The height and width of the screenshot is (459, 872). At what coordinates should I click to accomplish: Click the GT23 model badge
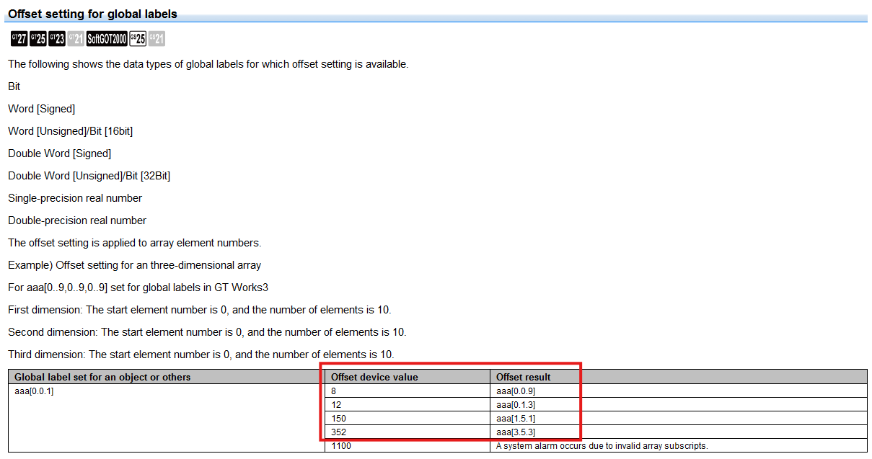coord(56,39)
